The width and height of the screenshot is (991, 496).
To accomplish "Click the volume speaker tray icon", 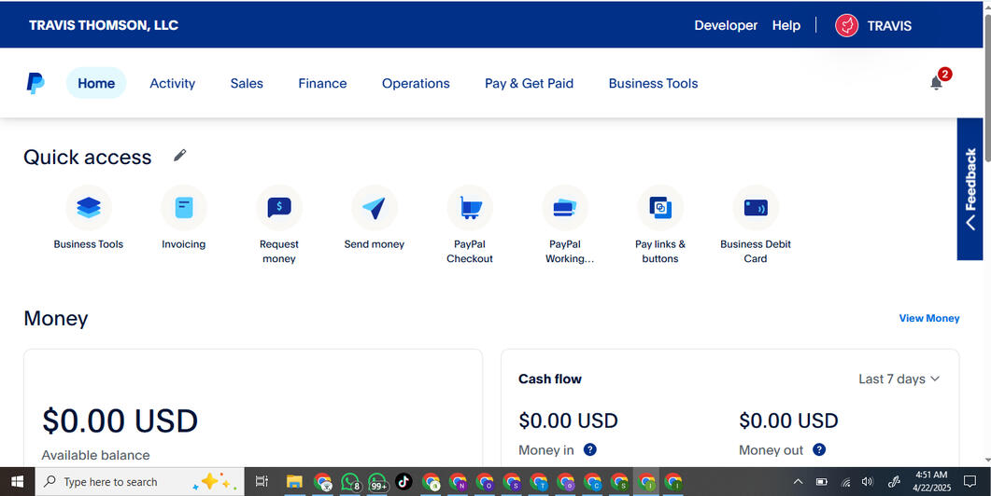I will pos(867,482).
